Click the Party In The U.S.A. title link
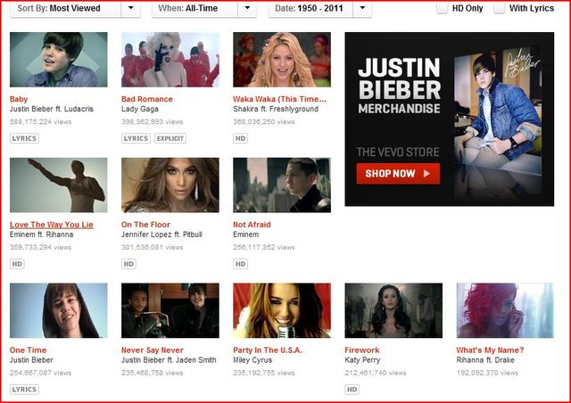This screenshot has height=403, width=571. coord(268,350)
